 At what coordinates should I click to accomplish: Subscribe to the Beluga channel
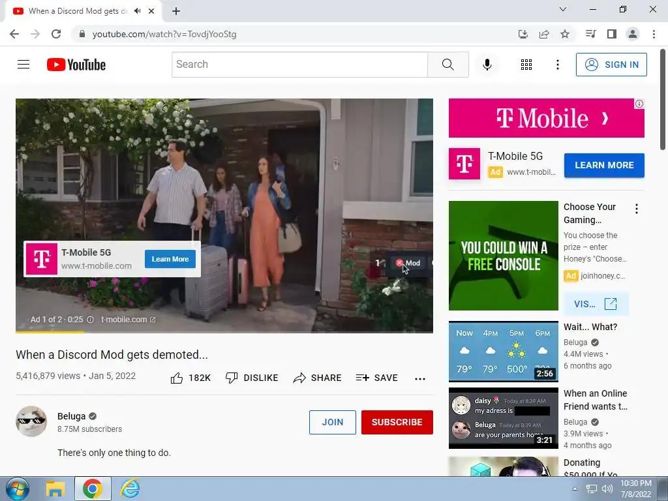397,422
